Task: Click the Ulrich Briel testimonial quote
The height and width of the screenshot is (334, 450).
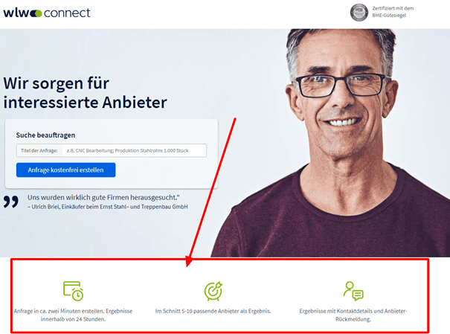Action: tap(103, 197)
